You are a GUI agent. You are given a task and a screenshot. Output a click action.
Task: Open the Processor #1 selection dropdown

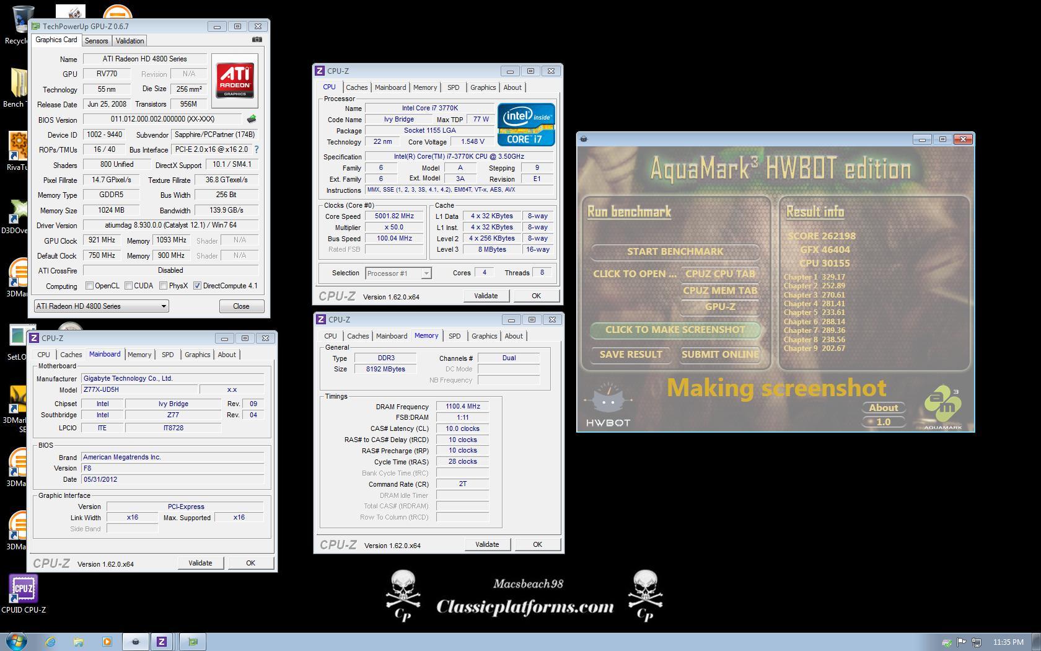398,273
